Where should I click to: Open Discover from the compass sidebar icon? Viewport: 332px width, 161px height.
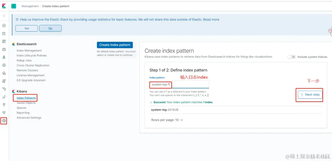point(4,25)
